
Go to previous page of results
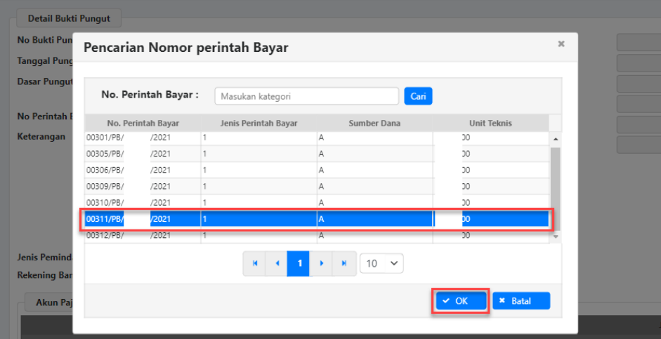pos(277,263)
